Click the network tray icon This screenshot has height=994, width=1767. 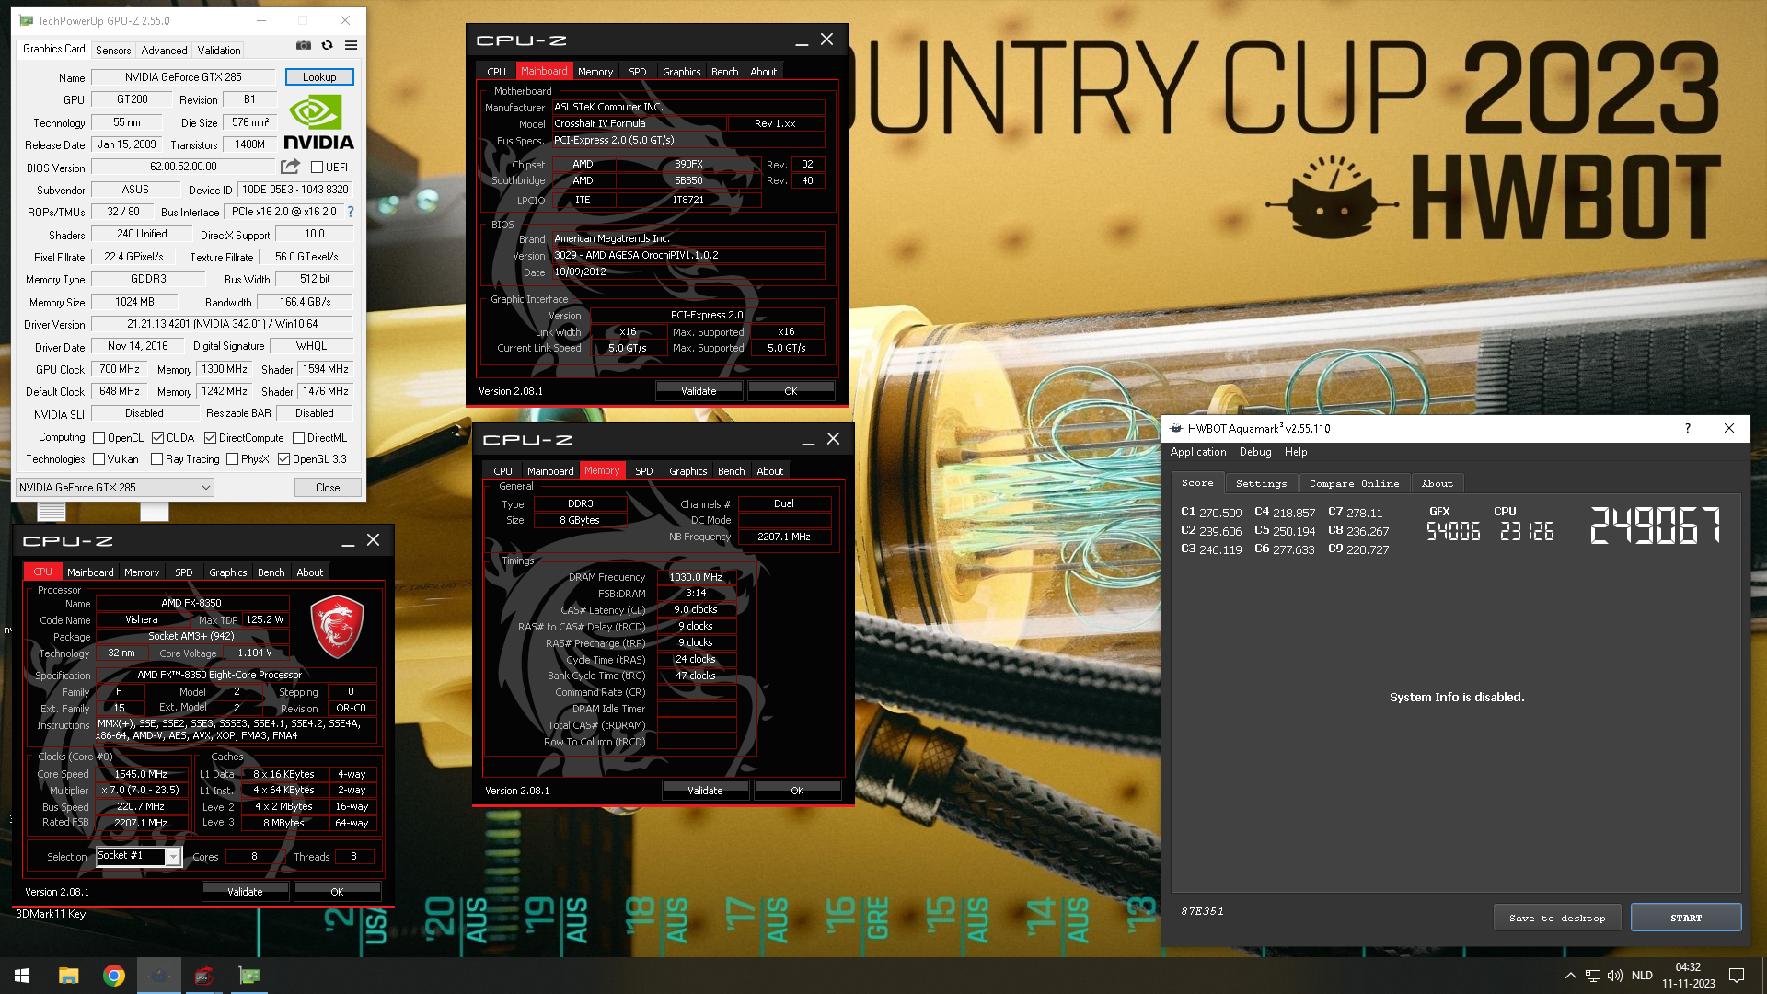[x=1592, y=976]
